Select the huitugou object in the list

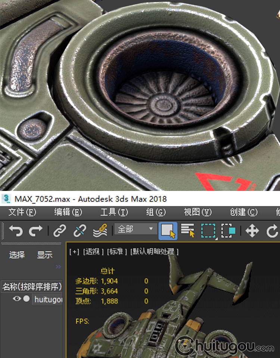48,299
